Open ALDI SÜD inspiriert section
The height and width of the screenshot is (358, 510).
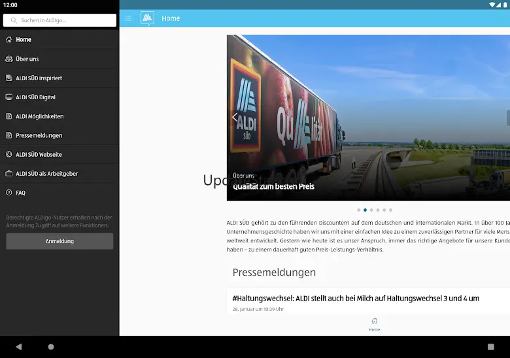59,78
